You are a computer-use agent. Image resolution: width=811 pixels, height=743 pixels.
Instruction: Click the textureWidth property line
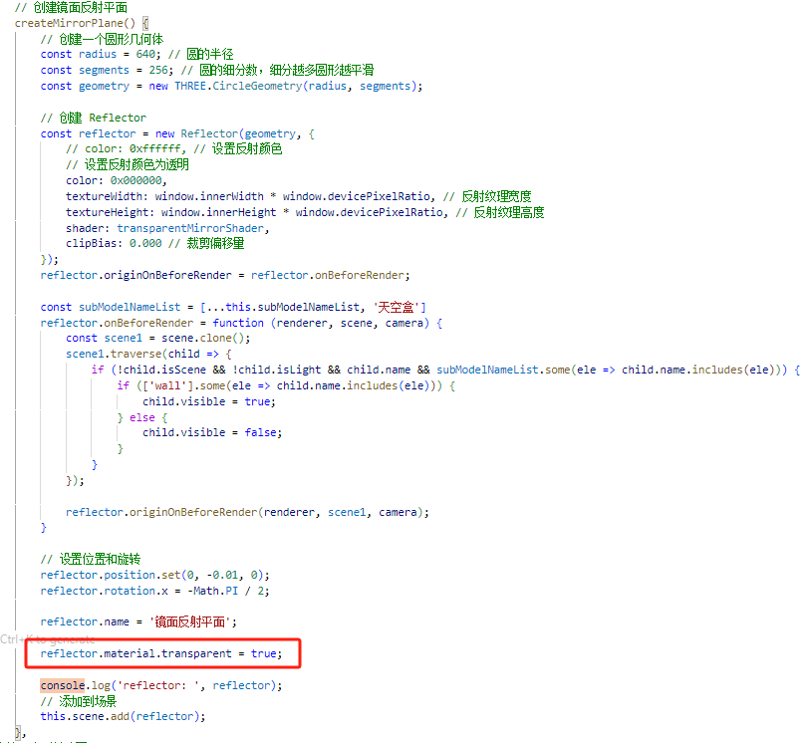coord(299,196)
